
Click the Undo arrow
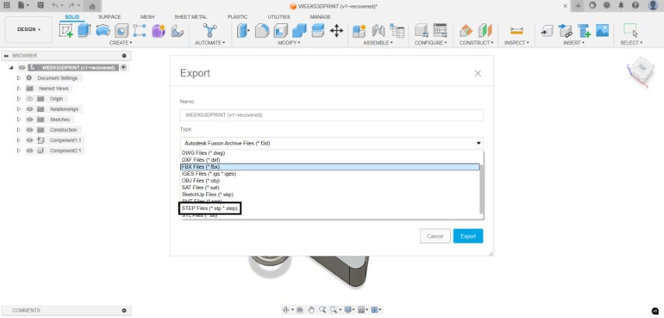(x=54, y=5)
